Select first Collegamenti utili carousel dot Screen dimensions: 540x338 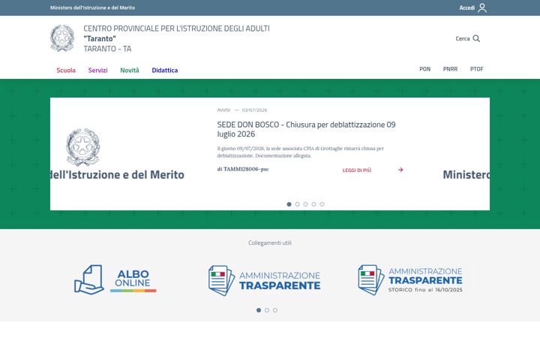click(x=259, y=310)
